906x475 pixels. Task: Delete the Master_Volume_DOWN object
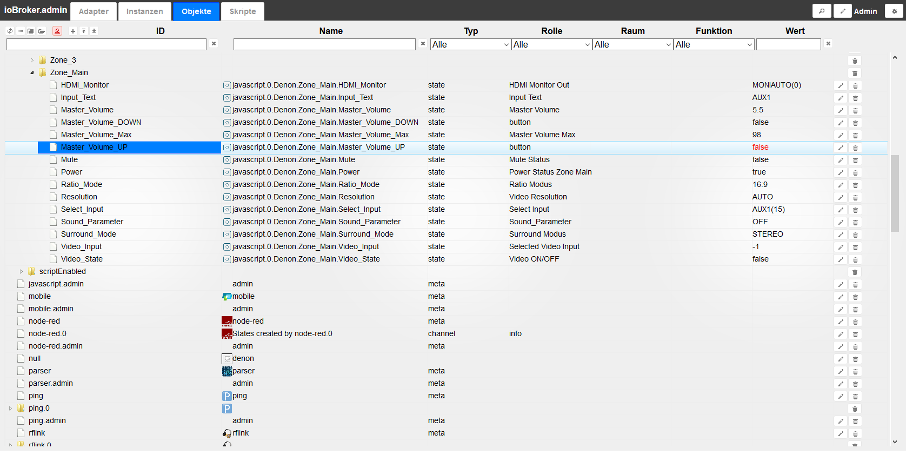pyautogui.click(x=855, y=123)
